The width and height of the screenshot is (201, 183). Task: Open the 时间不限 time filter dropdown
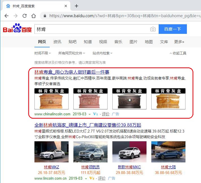click(x=43, y=53)
